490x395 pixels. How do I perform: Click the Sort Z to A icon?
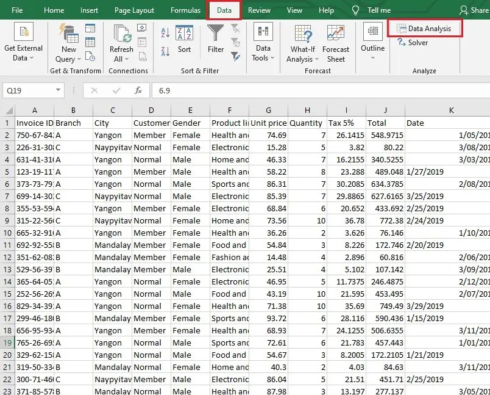164,52
